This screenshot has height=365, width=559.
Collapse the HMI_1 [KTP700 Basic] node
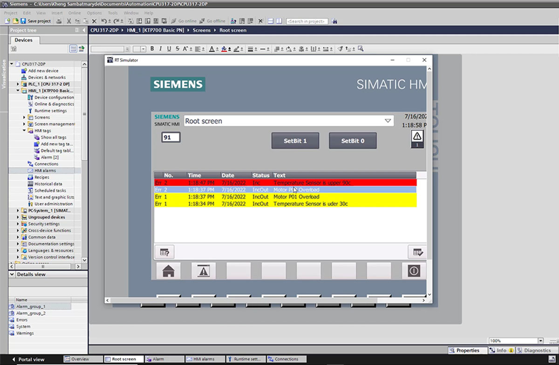[x=18, y=91]
